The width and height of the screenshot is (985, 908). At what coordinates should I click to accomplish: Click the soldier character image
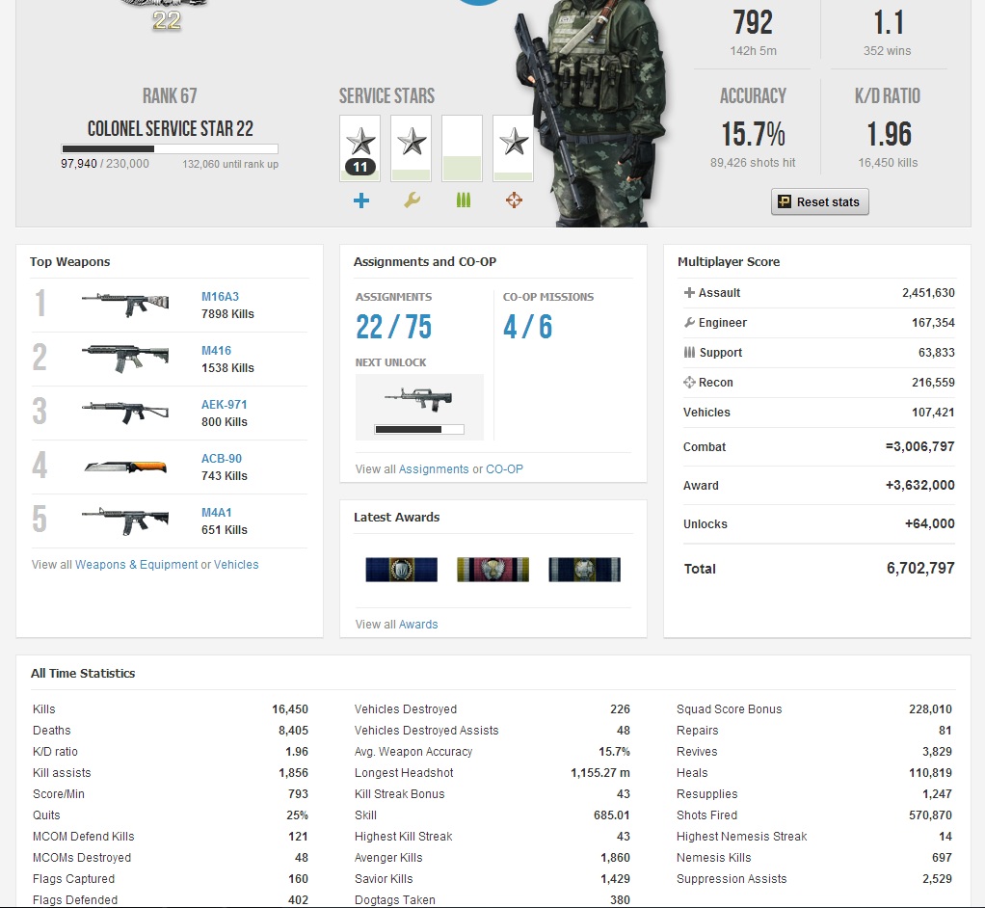(591, 113)
